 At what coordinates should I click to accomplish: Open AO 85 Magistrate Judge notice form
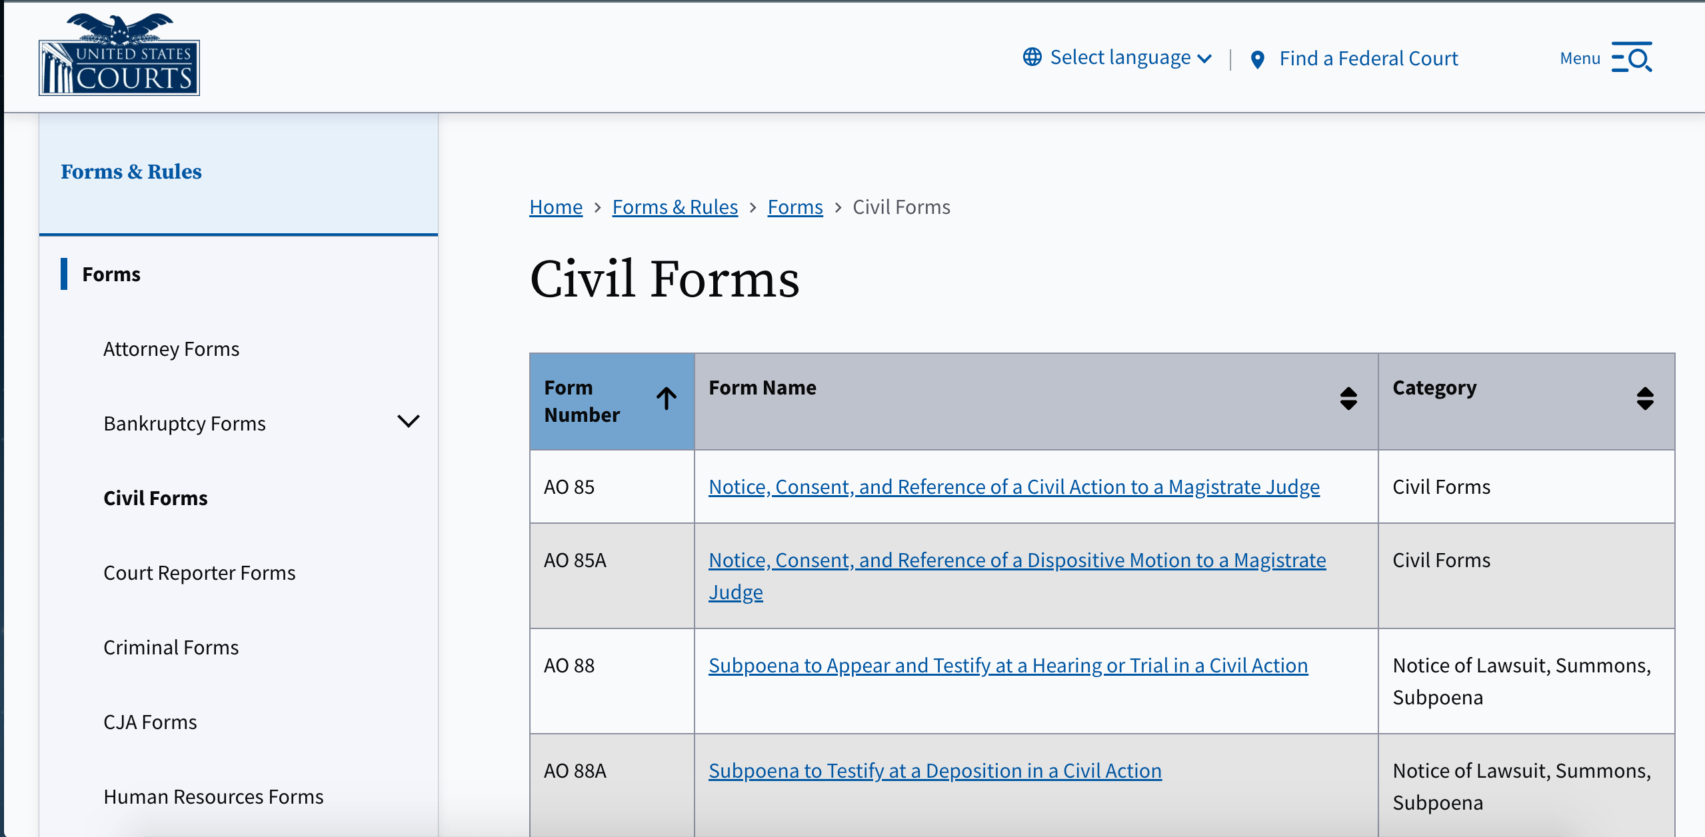coord(1013,487)
